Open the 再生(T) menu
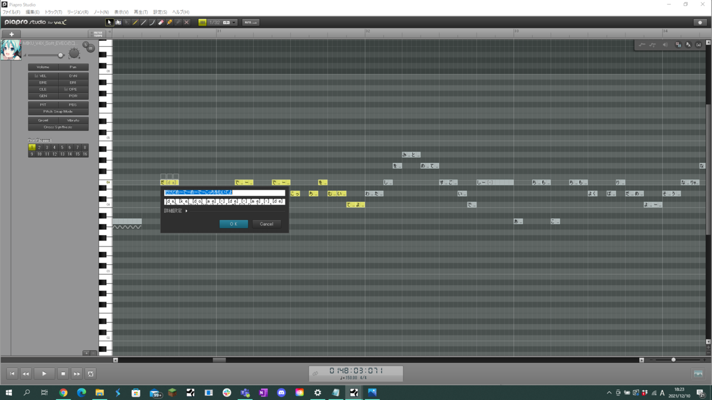The height and width of the screenshot is (400, 712). point(141,12)
